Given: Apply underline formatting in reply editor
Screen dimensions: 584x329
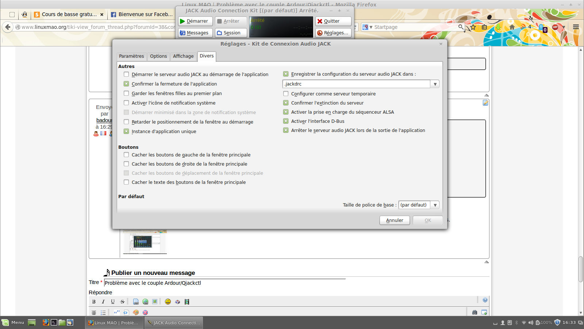Looking at the screenshot, I should point(113,302).
